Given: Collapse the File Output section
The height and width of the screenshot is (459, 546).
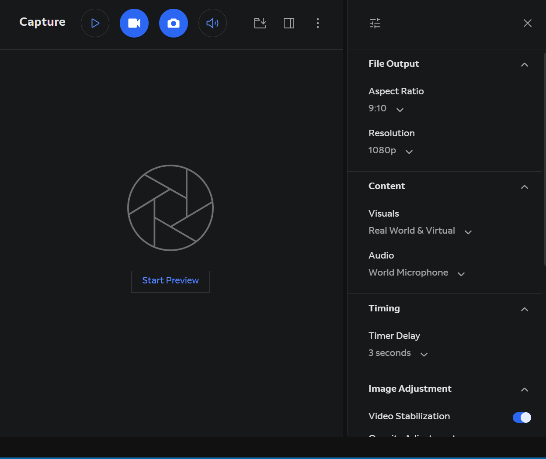Looking at the screenshot, I should 524,64.
